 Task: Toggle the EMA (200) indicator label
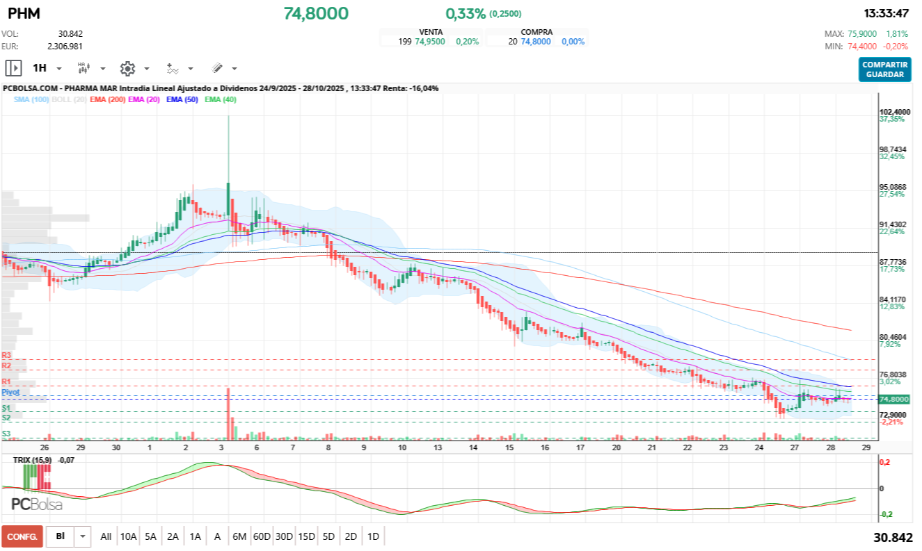pos(108,100)
